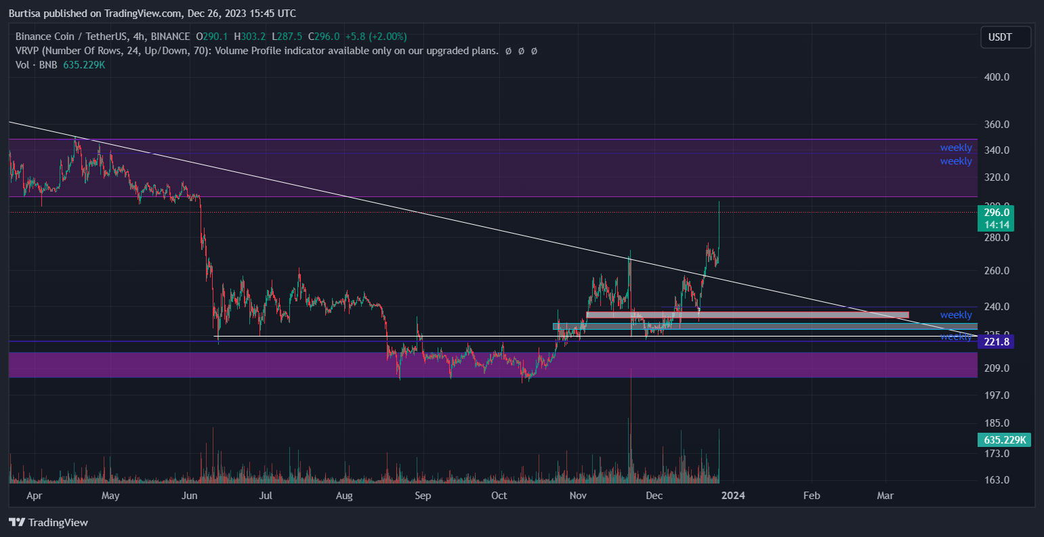The image size is (1044, 537).
Task: Click the 260.0 price axis label
Action: pos(997,271)
